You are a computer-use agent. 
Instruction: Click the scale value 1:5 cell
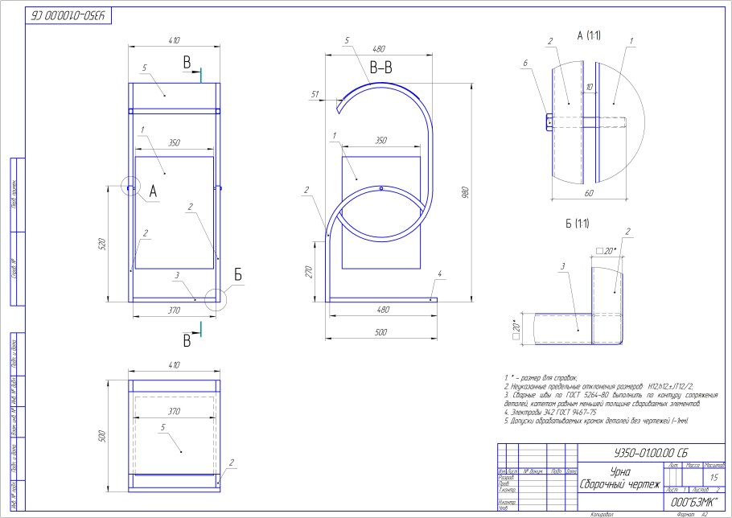tap(713, 477)
